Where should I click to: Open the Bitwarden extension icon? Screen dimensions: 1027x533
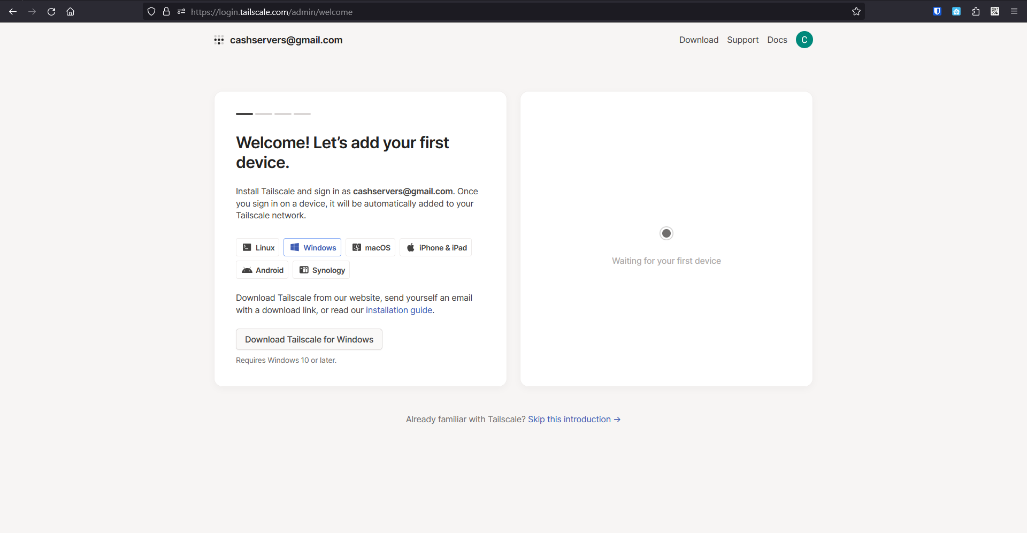(937, 12)
